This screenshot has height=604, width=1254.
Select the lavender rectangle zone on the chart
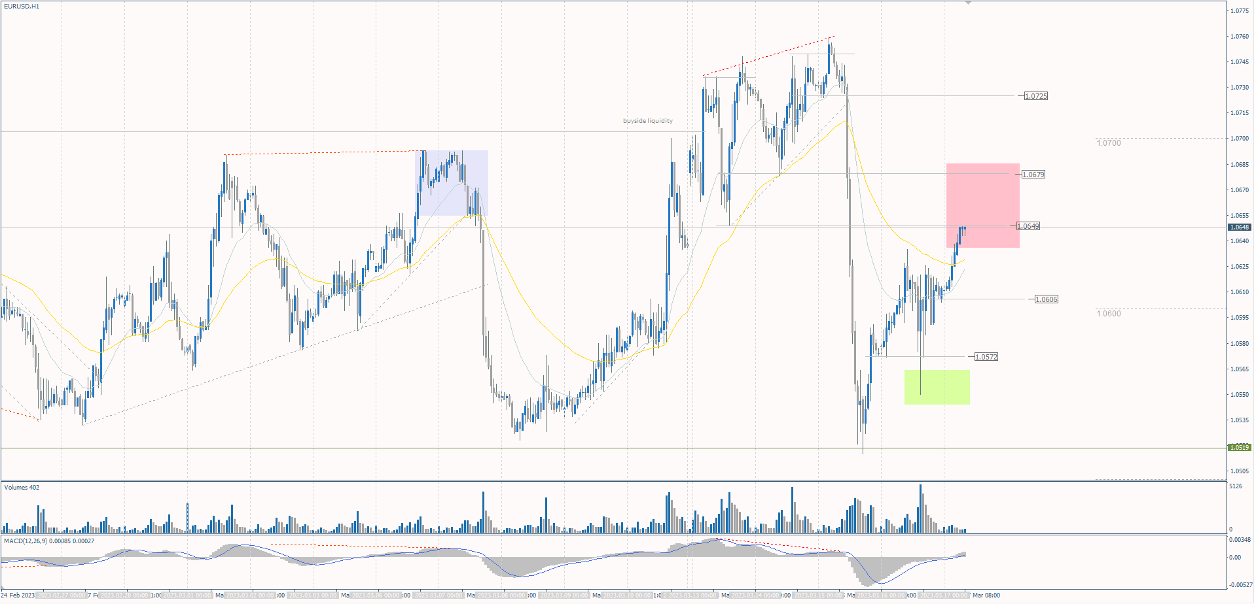point(452,183)
